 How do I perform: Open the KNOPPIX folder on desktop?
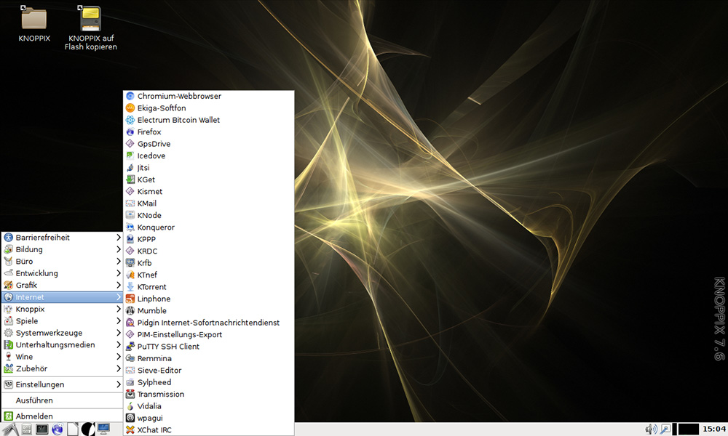[34, 19]
